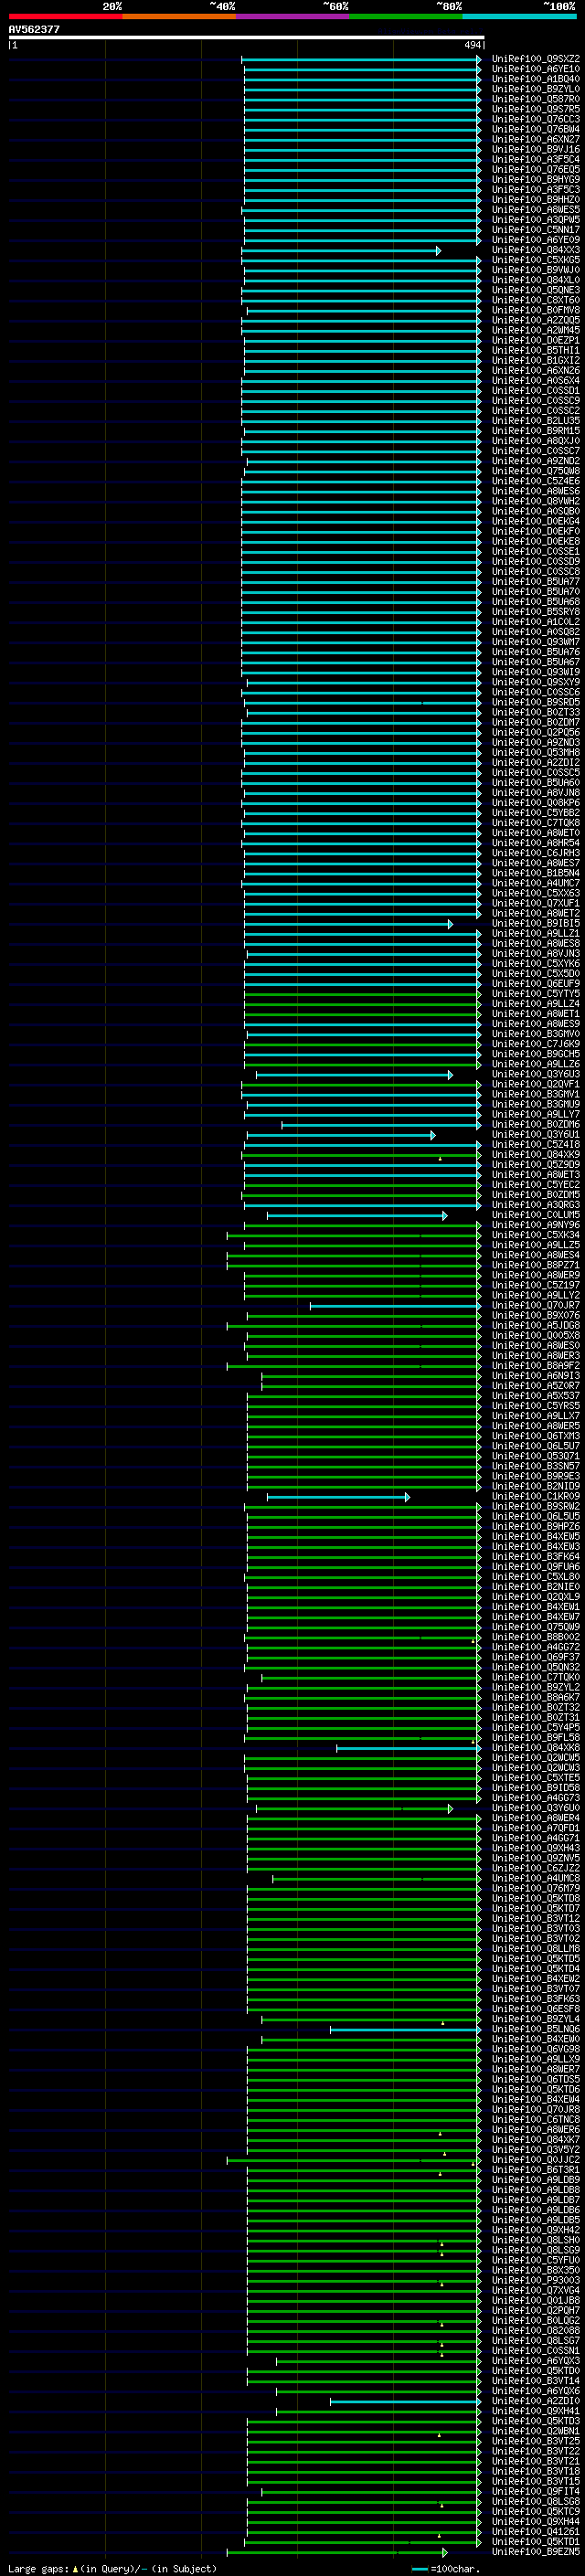Click hit label UniRef100_Q76CC3
Screen dimensions: 585x2576
536,119
